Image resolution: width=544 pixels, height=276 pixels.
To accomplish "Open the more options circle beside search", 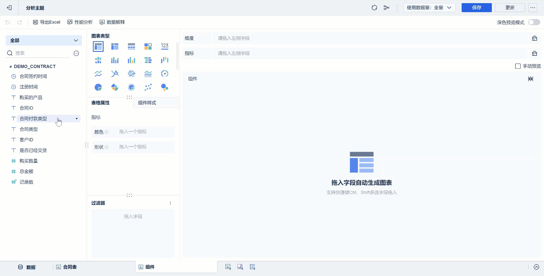I will 76,53.
